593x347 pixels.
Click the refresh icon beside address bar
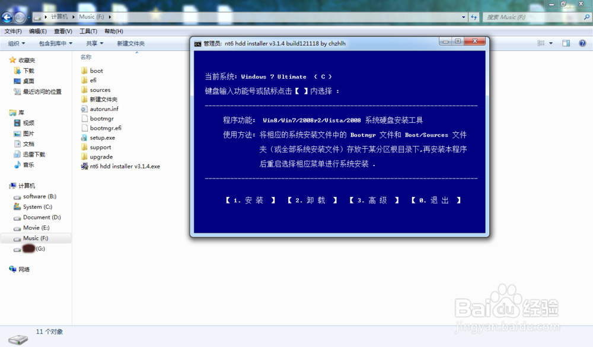(x=474, y=17)
